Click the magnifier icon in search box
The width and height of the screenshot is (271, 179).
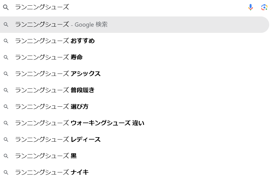[x=6, y=7]
